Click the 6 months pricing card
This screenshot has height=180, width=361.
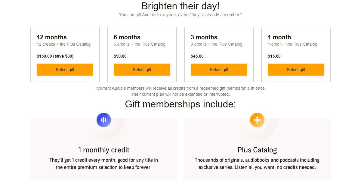pos(142,54)
